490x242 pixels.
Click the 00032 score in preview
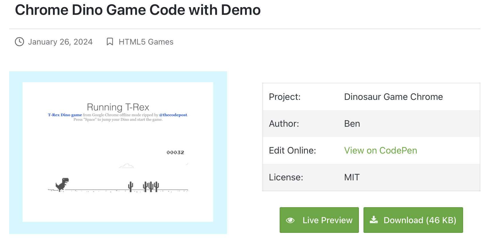(175, 152)
